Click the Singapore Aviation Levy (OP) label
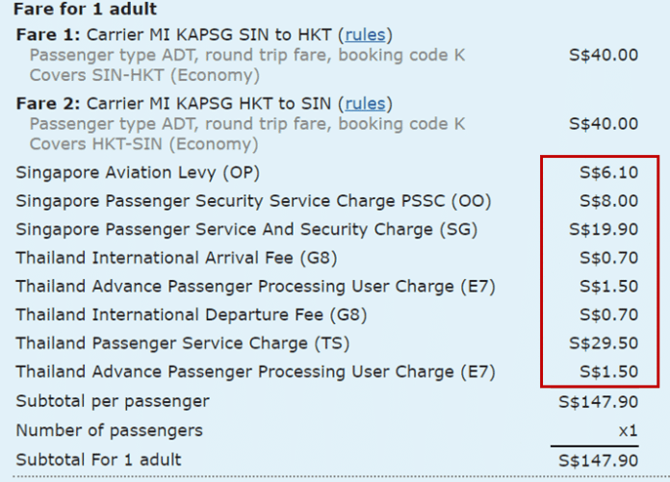Image resolution: width=670 pixels, height=482 pixels. point(138,173)
